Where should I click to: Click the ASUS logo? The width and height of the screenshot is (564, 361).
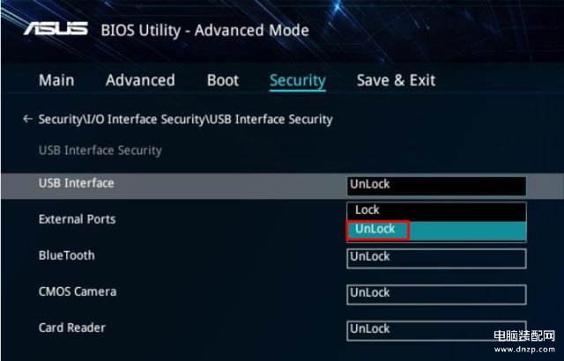coord(56,29)
